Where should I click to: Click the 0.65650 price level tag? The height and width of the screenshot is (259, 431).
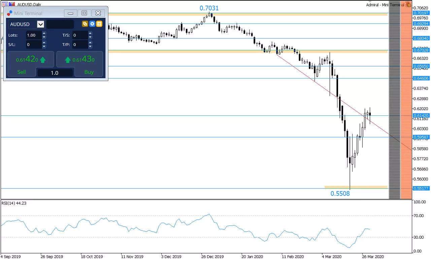point(421,66)
